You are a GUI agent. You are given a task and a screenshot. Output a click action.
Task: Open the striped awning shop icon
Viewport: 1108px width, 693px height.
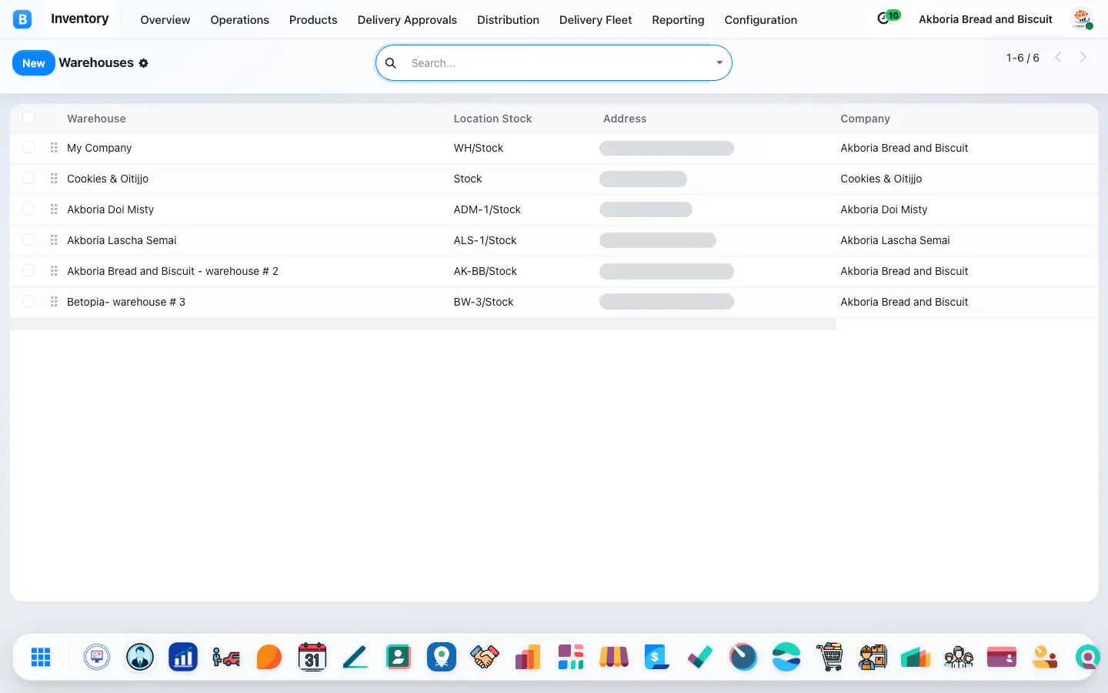coord(614,657)
